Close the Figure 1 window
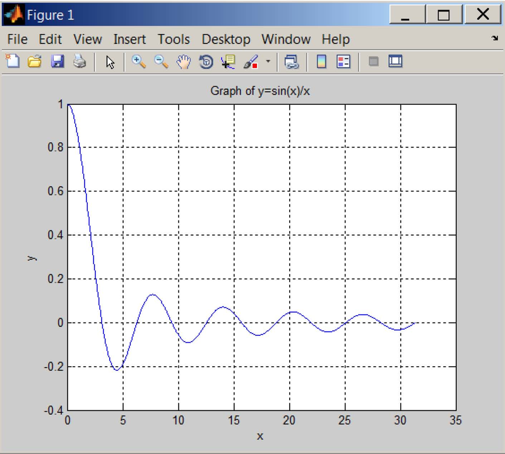 [x=482, y=14]
